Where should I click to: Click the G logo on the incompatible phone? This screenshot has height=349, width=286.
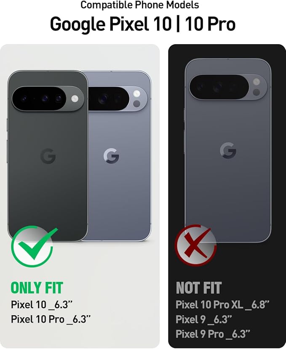pyautogui.click(x=228, y=150)
